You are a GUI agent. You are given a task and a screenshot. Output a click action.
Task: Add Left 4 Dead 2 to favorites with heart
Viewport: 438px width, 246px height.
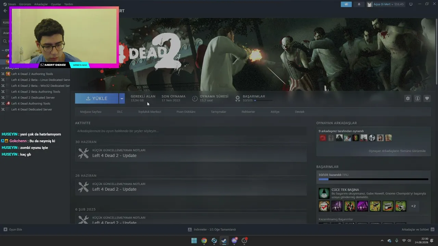click(427, 98)
